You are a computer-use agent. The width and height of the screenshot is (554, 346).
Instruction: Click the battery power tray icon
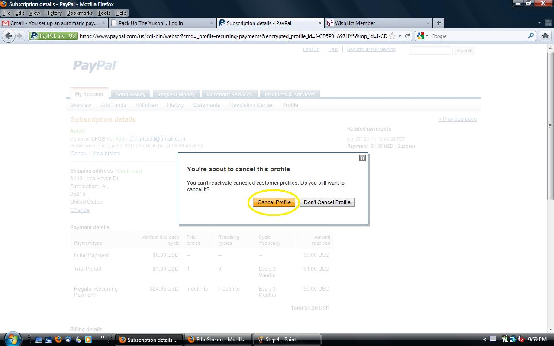tap(505, 340)
